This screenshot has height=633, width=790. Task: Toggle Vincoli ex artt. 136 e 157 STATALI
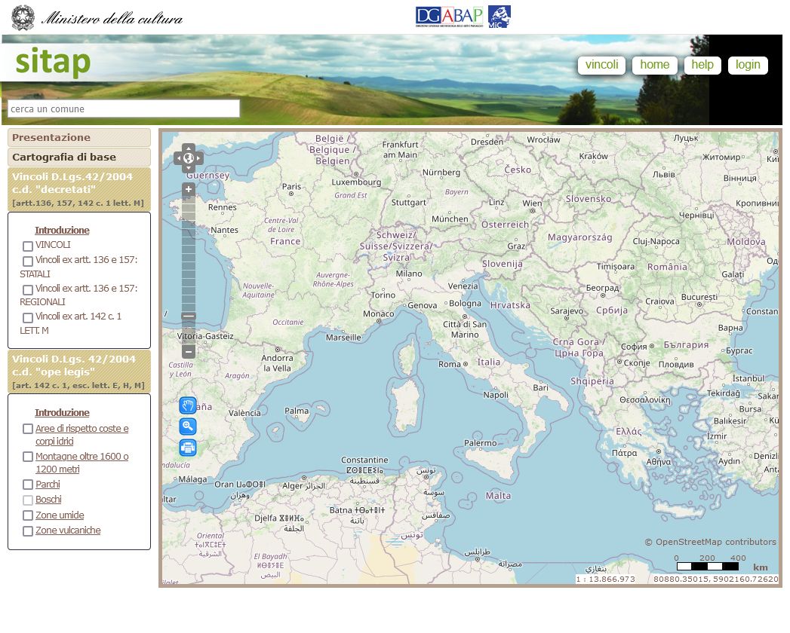click(x=28, y=261)
